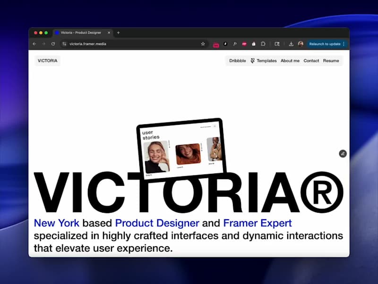
Task: Open a new tab with the plus button
Action: point(118,33)
